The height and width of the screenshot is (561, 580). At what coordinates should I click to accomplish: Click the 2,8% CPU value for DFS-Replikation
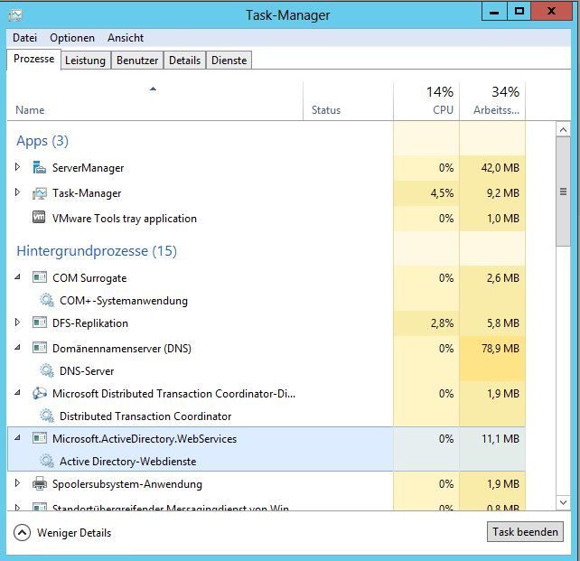tap(442, 323)
